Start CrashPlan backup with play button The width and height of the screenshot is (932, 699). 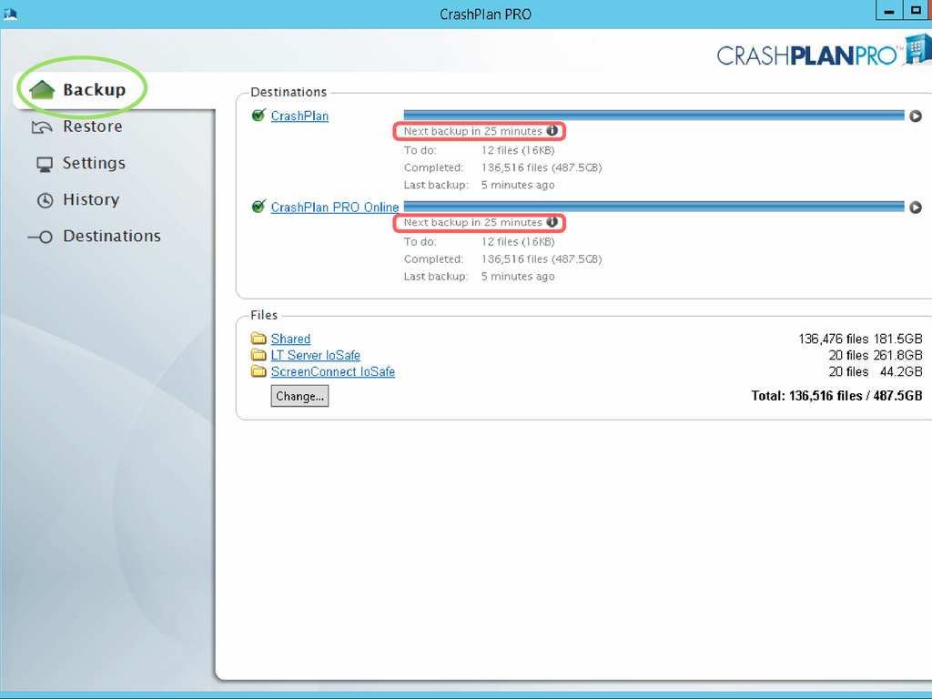[916, 116]
